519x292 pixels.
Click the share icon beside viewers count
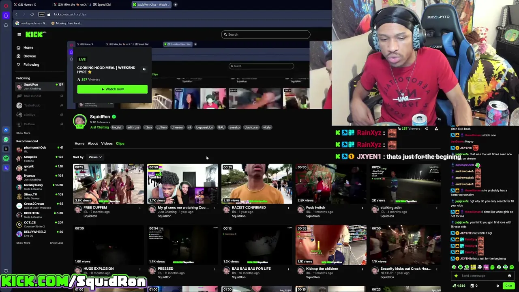[x=426, y=129]
